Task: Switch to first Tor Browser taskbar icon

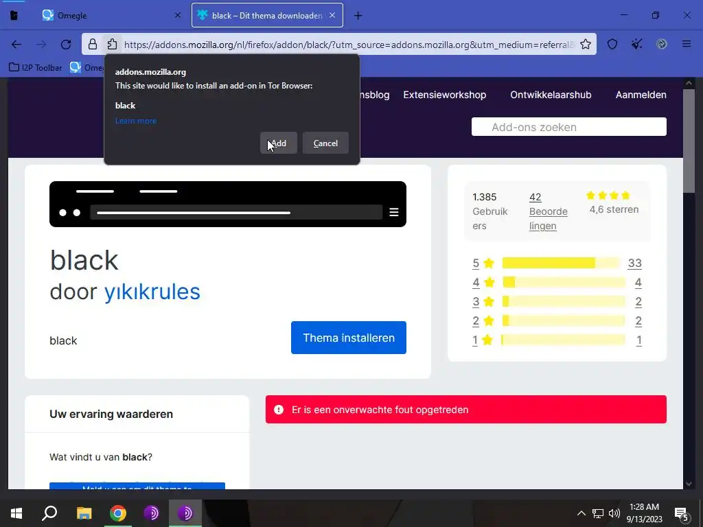Action: [x=152, y=513]
